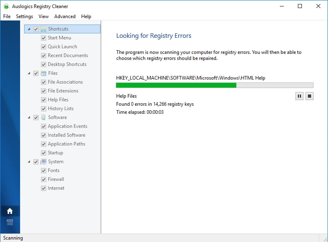Open the Advanced menu
This screenshot has width=328, height=242.
65,16
